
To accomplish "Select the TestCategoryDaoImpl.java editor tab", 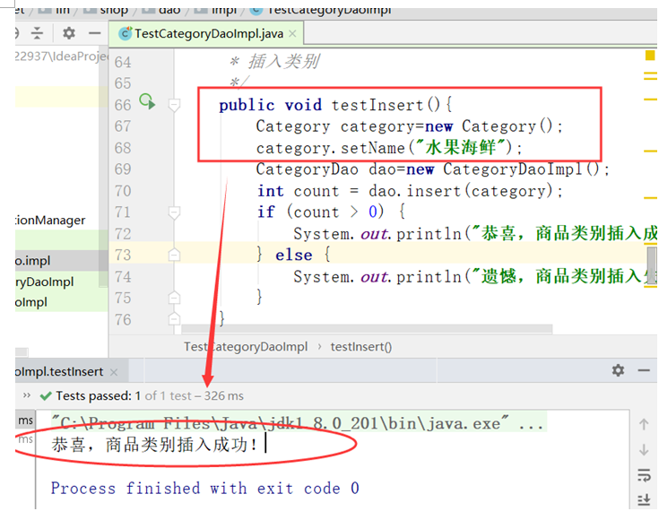I will point(208,34).
